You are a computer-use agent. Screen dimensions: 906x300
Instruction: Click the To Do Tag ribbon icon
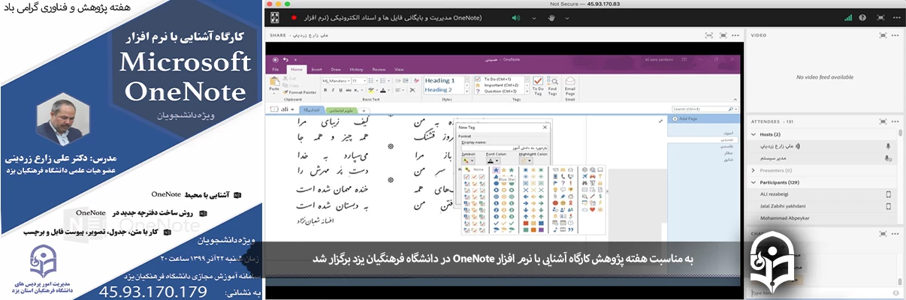pos(537,86)
